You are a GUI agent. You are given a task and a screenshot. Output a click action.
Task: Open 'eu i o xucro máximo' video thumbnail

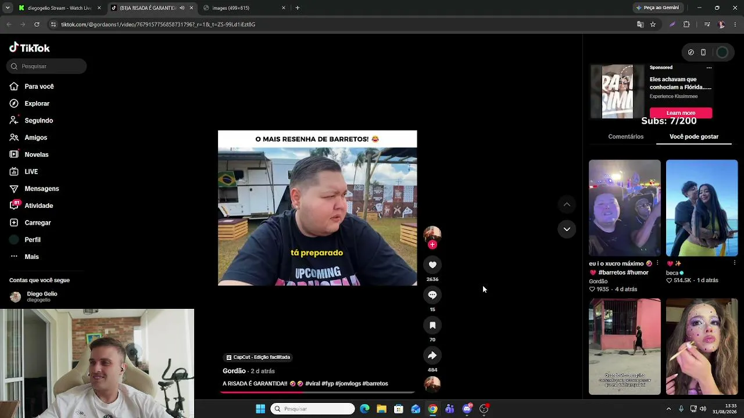click(x=625, y=208)
